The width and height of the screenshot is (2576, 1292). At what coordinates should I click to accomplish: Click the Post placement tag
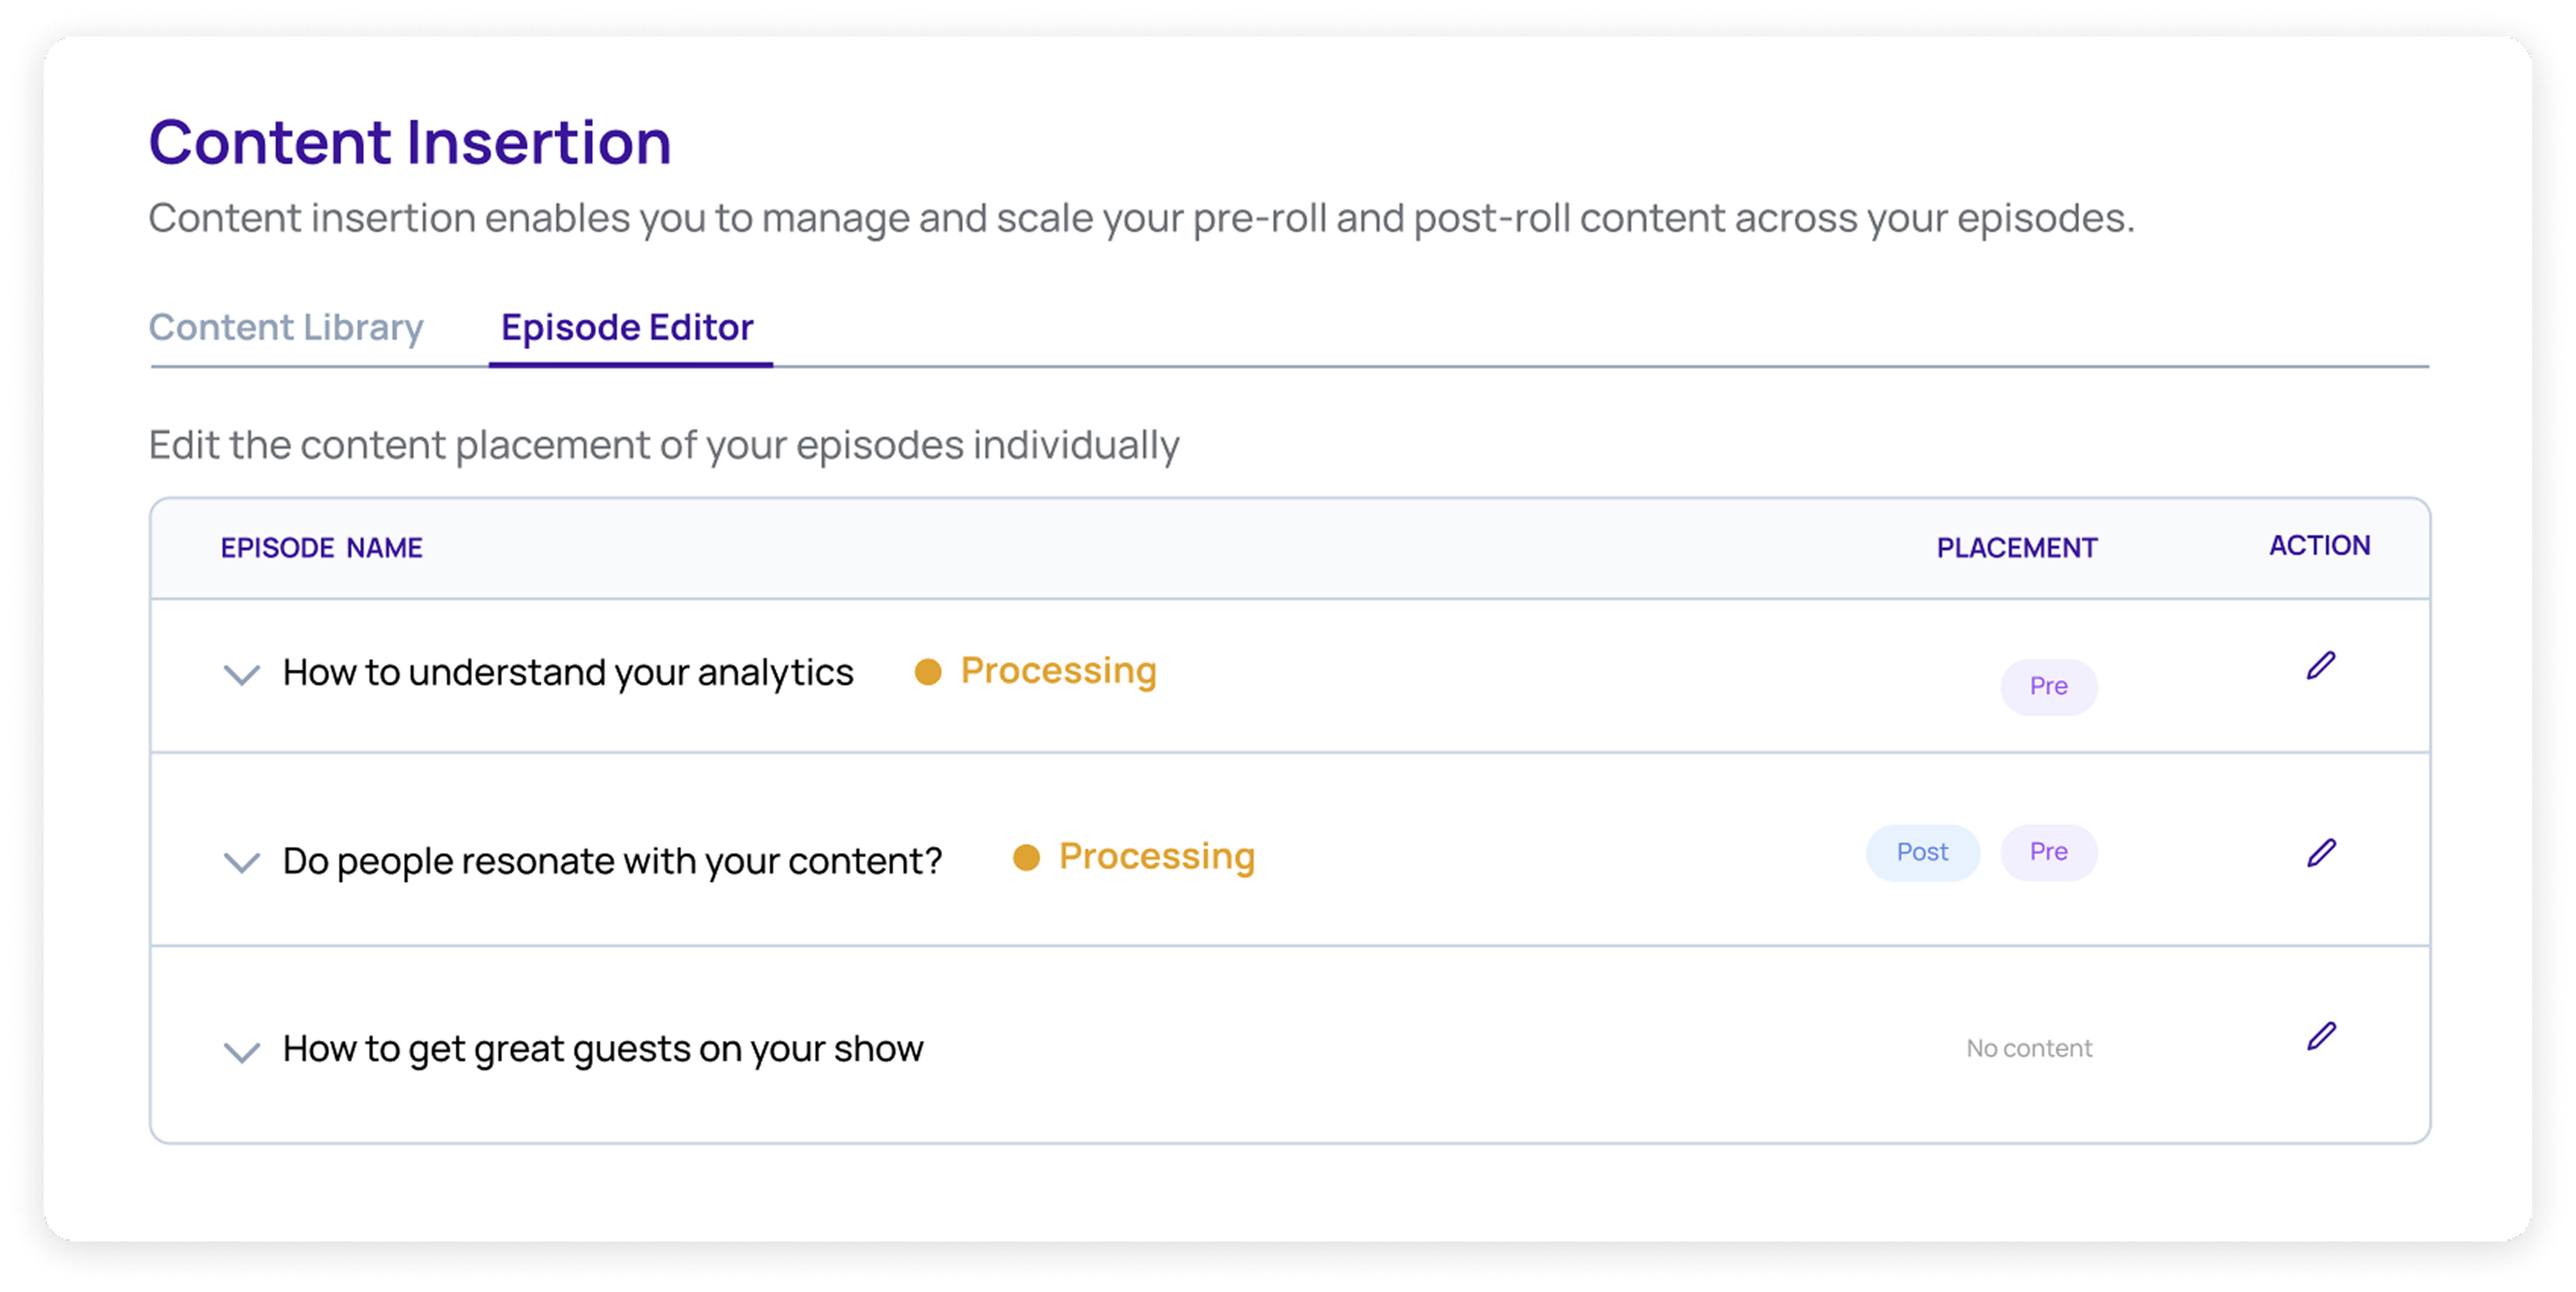1922,852
